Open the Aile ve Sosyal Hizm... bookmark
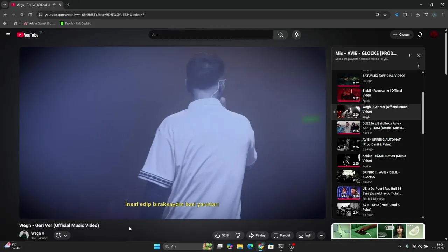 point(40,23)
